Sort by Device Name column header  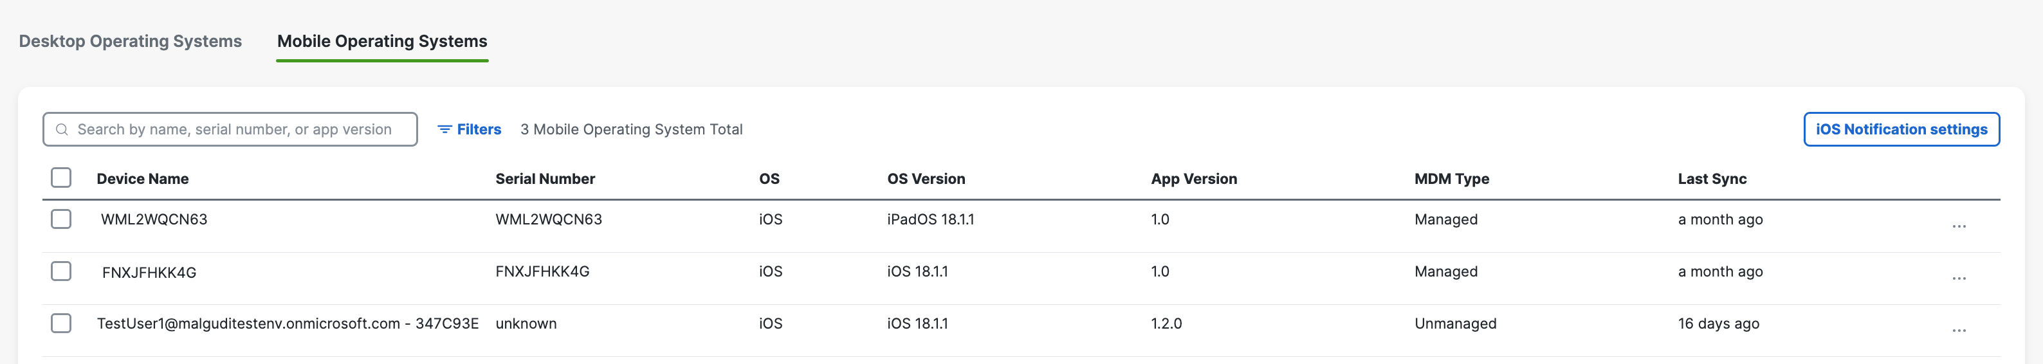pyautogui.click(x=143, y=179)
